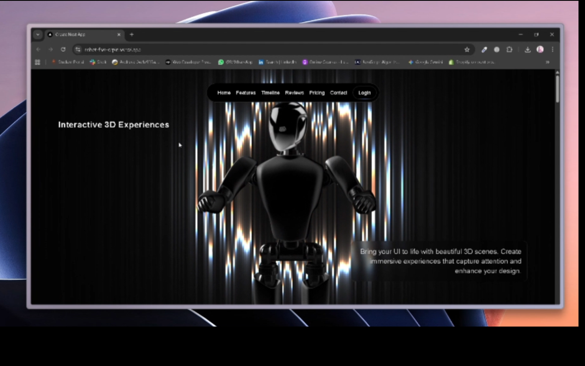
Task: Click the page's vertical scrollbar thumb
Action: pyautogui.click(x=557, y=89)
